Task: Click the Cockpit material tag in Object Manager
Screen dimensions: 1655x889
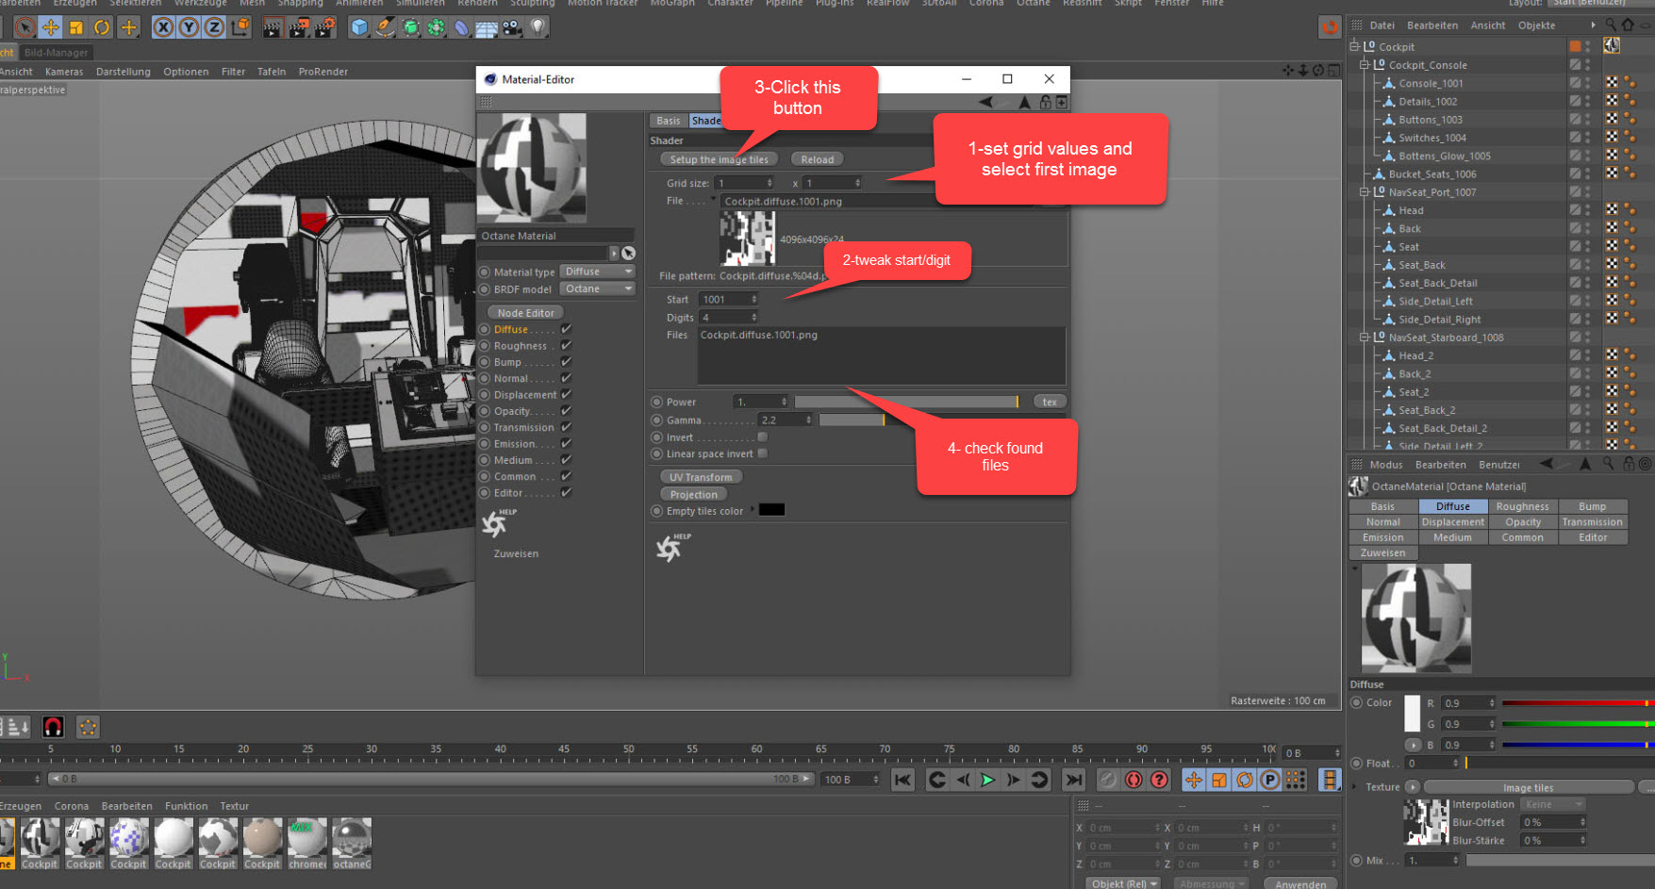Action: tap(1612, 46)
